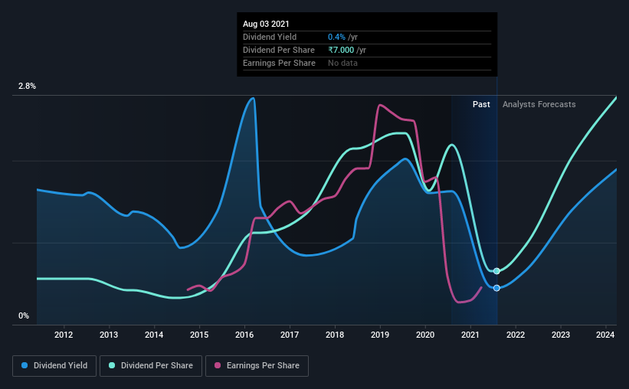Click the blue Dividend Yield legend dot
Image resolution: width=629 pixels, height=389 pixels.
pyautogui.click(x=25, y=365)
